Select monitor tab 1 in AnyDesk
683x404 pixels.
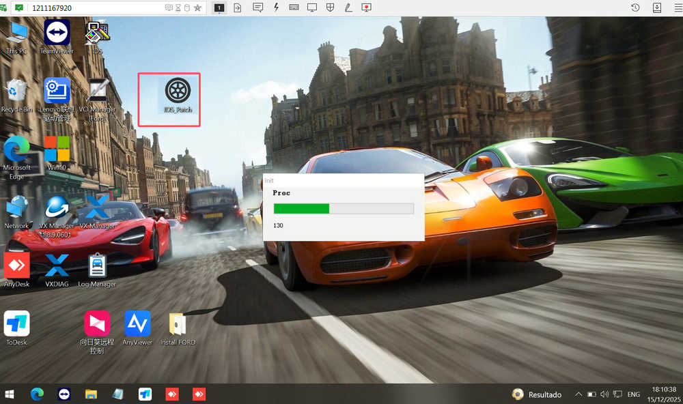(219, 8)
